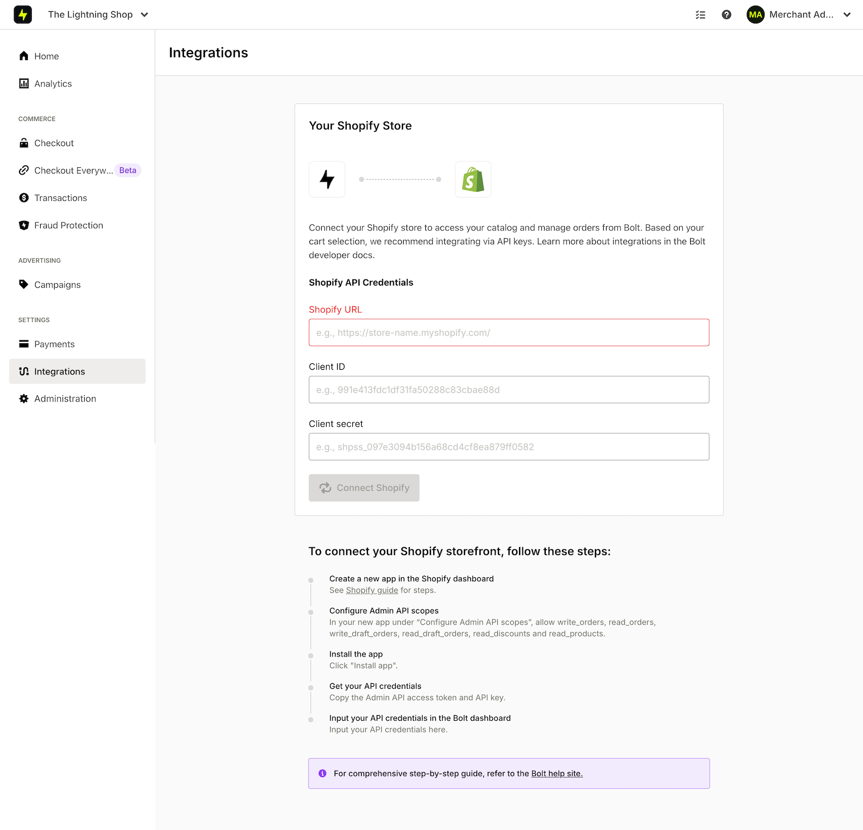Go to Analytics in the sidebar
Image resolution: width=863 pixels, height=830 pixels.
point(77,84)
